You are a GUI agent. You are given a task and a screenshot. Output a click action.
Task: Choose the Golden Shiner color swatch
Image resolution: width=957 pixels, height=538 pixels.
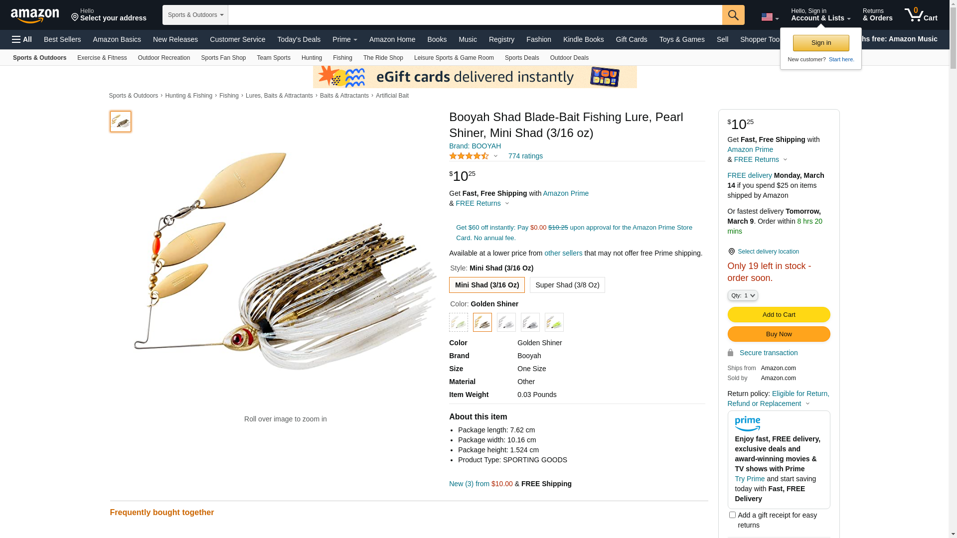(482, 322)
